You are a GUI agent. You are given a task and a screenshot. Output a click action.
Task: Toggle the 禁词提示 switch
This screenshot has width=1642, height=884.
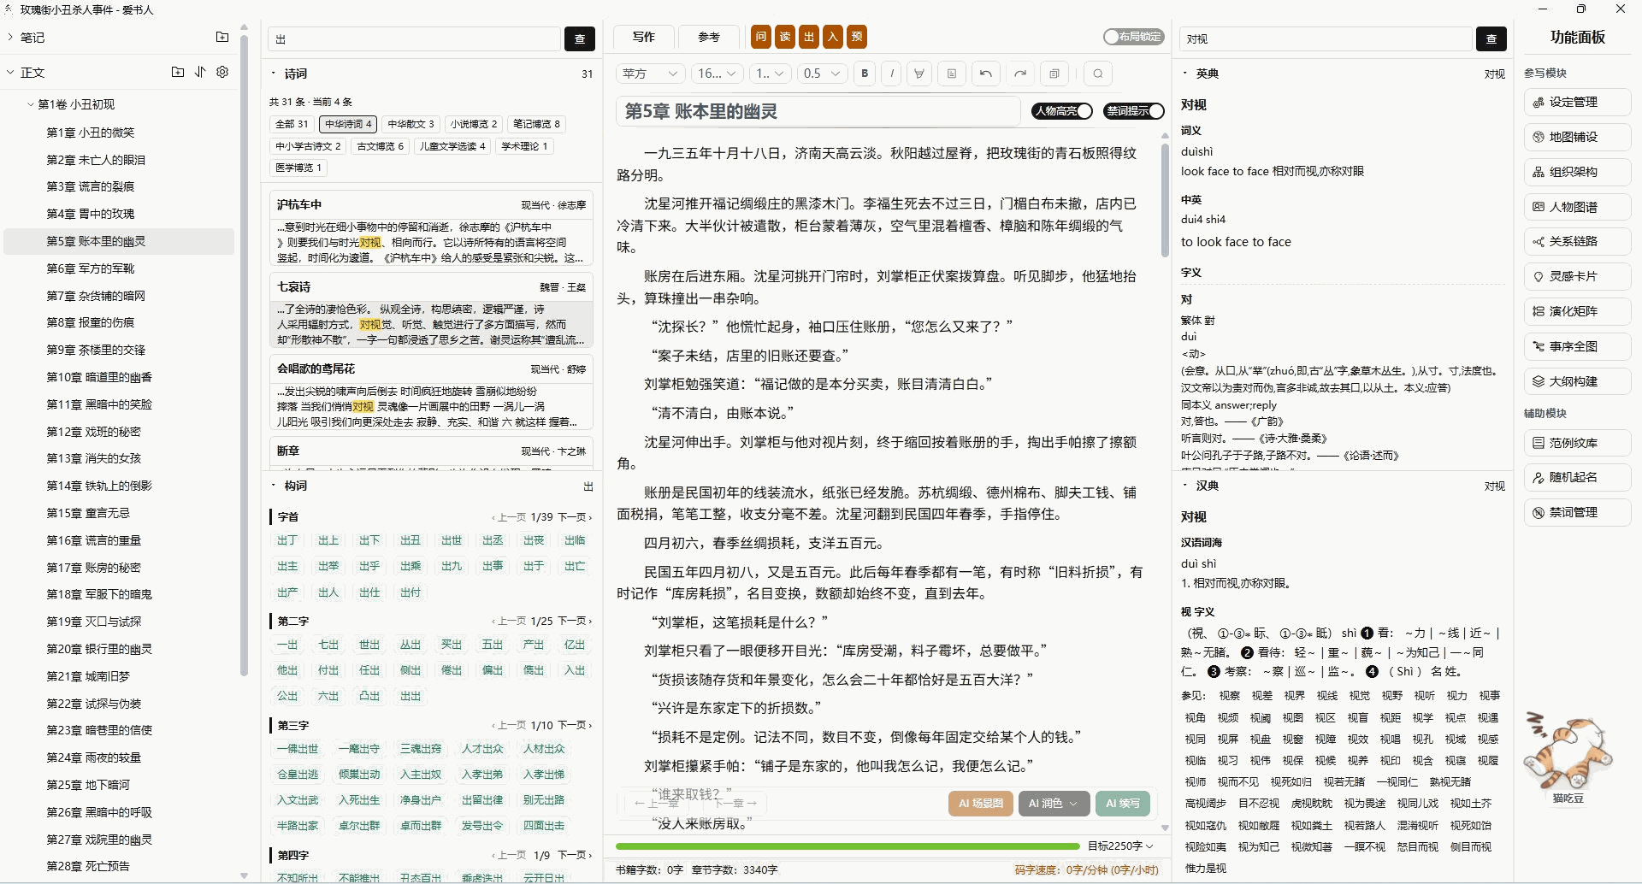click(x=1133, y=111)
